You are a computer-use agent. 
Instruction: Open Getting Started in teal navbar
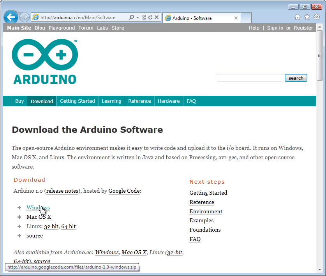pos(78,101)
